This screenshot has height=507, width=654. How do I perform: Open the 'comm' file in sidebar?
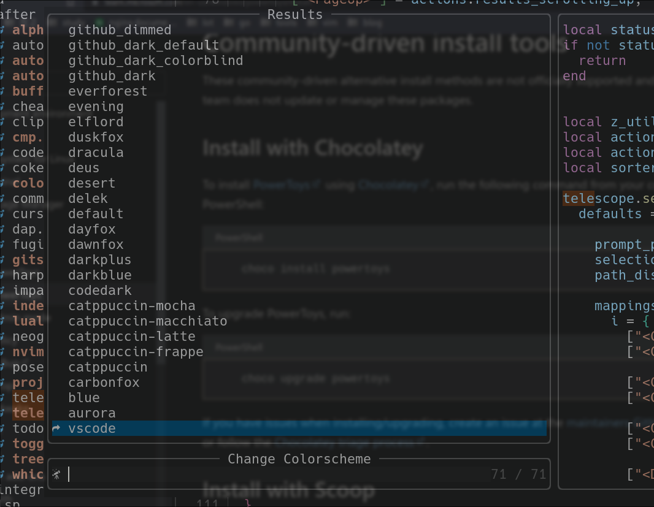point(28,199)
